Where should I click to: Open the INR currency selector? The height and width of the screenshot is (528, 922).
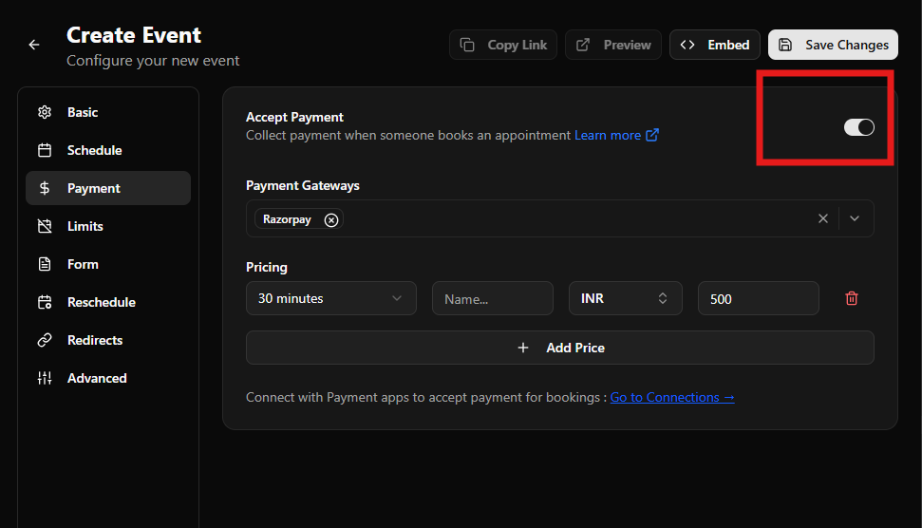tap(625, 298)
